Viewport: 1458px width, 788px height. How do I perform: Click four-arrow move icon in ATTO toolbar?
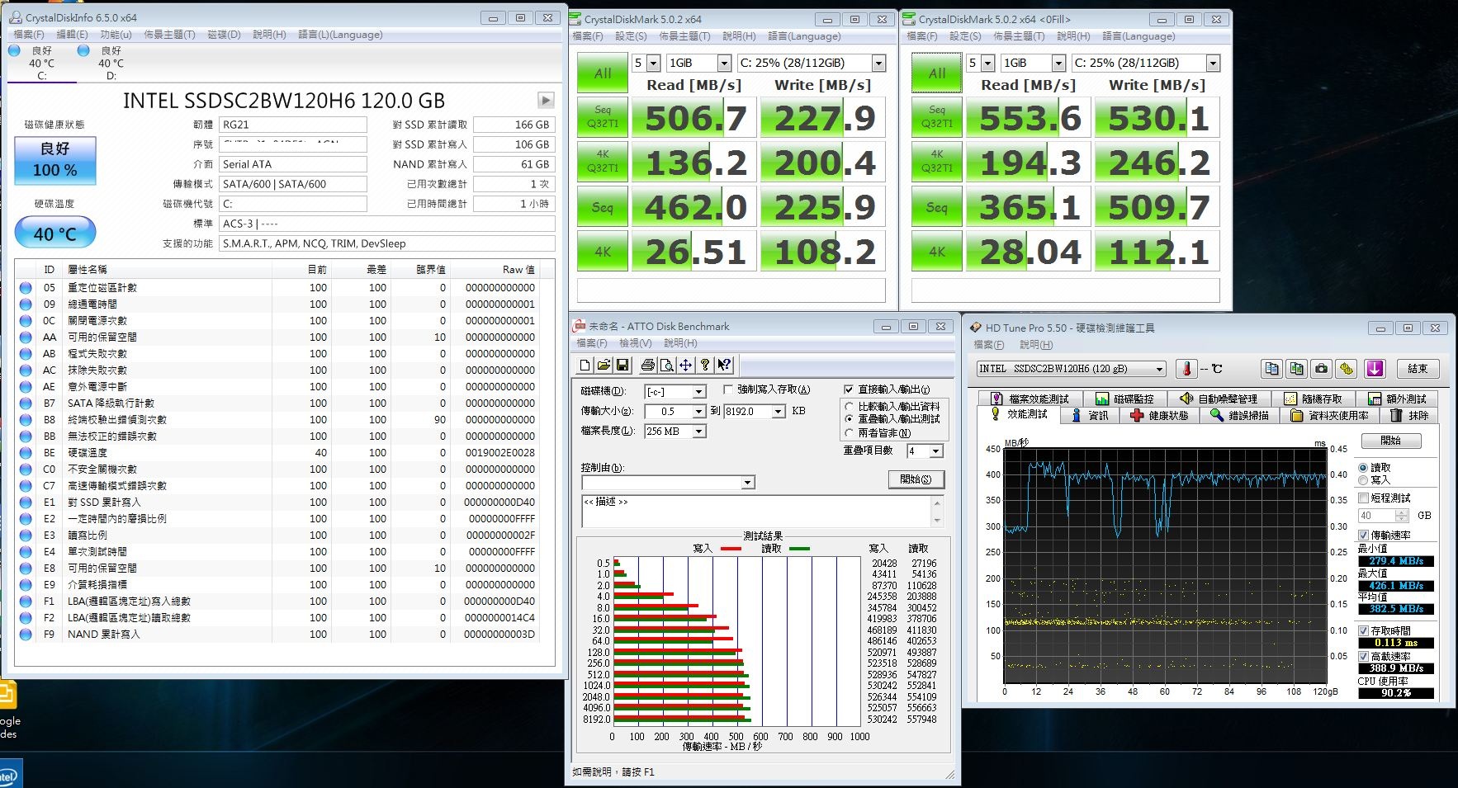(685, 365)
